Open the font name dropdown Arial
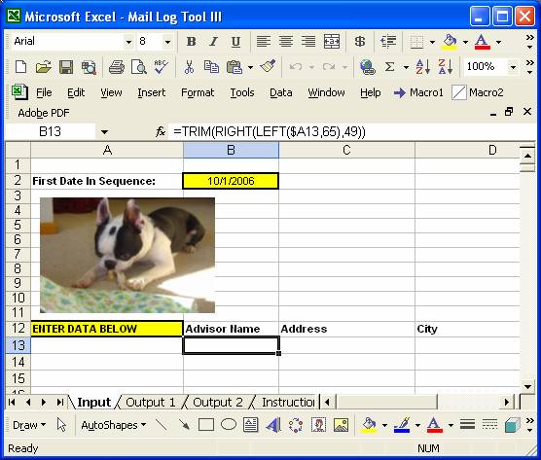The image size is (541, 460). tap(128, 42)
